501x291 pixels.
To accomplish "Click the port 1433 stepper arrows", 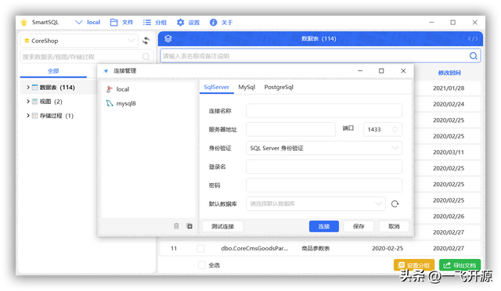I will point(395,129).
